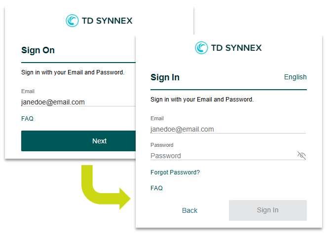Click the Forgot Password? link
The height and width of the screenshot is (238, 332).
[x=175, y=172]
